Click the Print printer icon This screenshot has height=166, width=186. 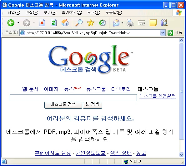tap(130, 23)
